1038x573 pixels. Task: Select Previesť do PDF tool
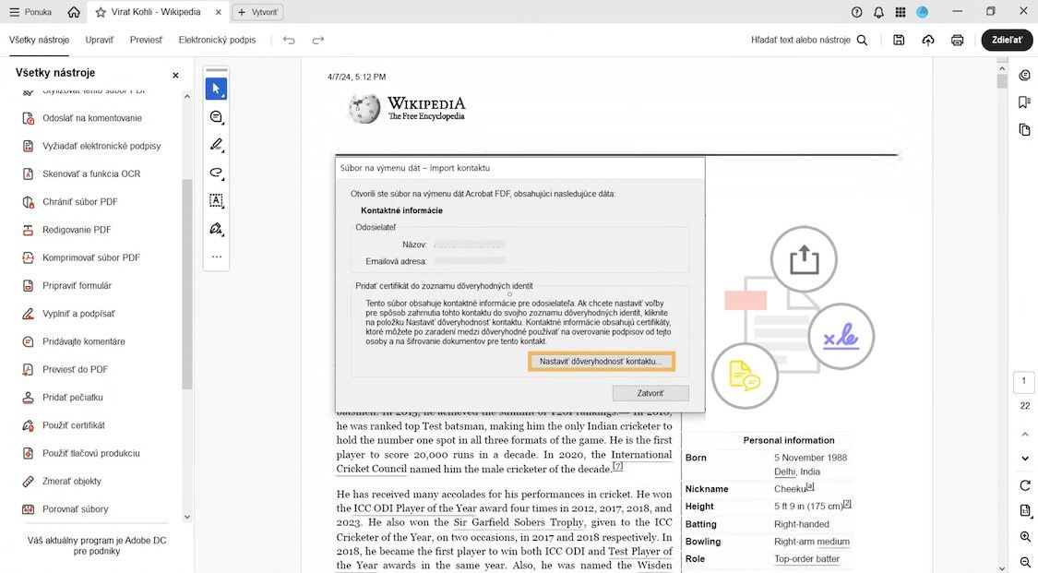[x=76, y=369]
